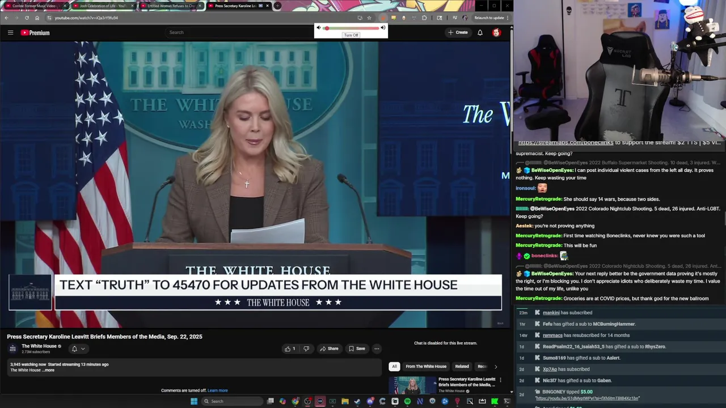This screenshot has width=726, height=408.
Task: Select the Press Secretary Karoline tab
Action: tap(238, 6)
